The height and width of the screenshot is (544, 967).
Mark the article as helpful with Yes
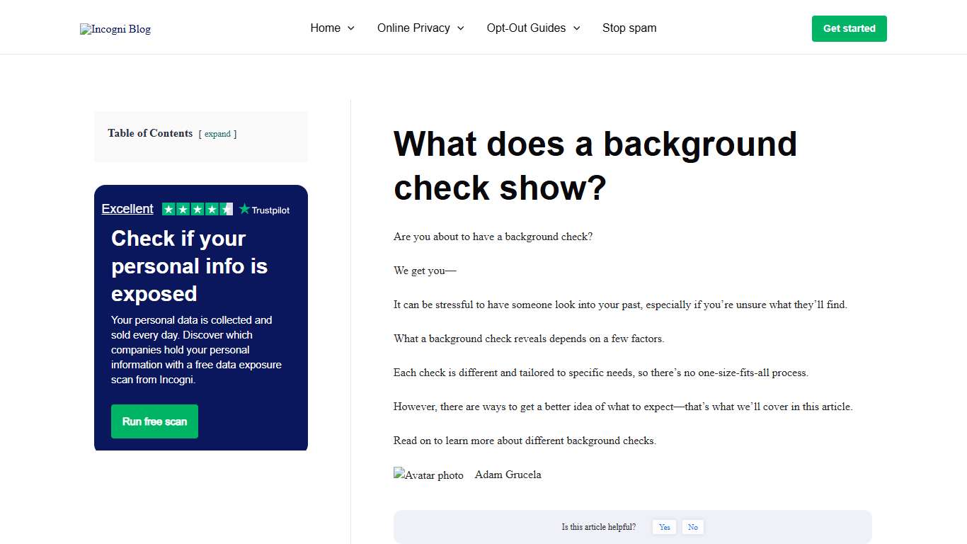tap(664, 527)
